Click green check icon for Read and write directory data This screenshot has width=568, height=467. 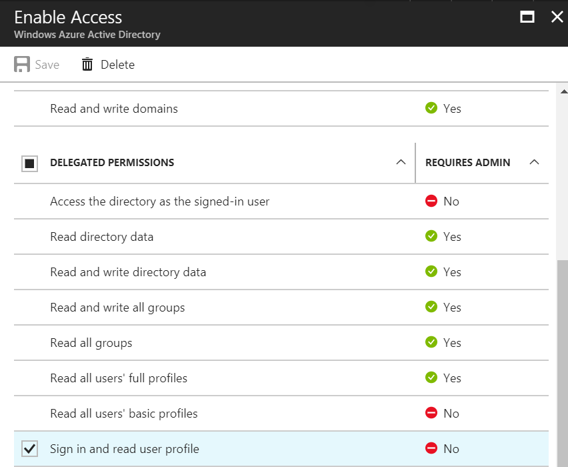pos(431,272)
